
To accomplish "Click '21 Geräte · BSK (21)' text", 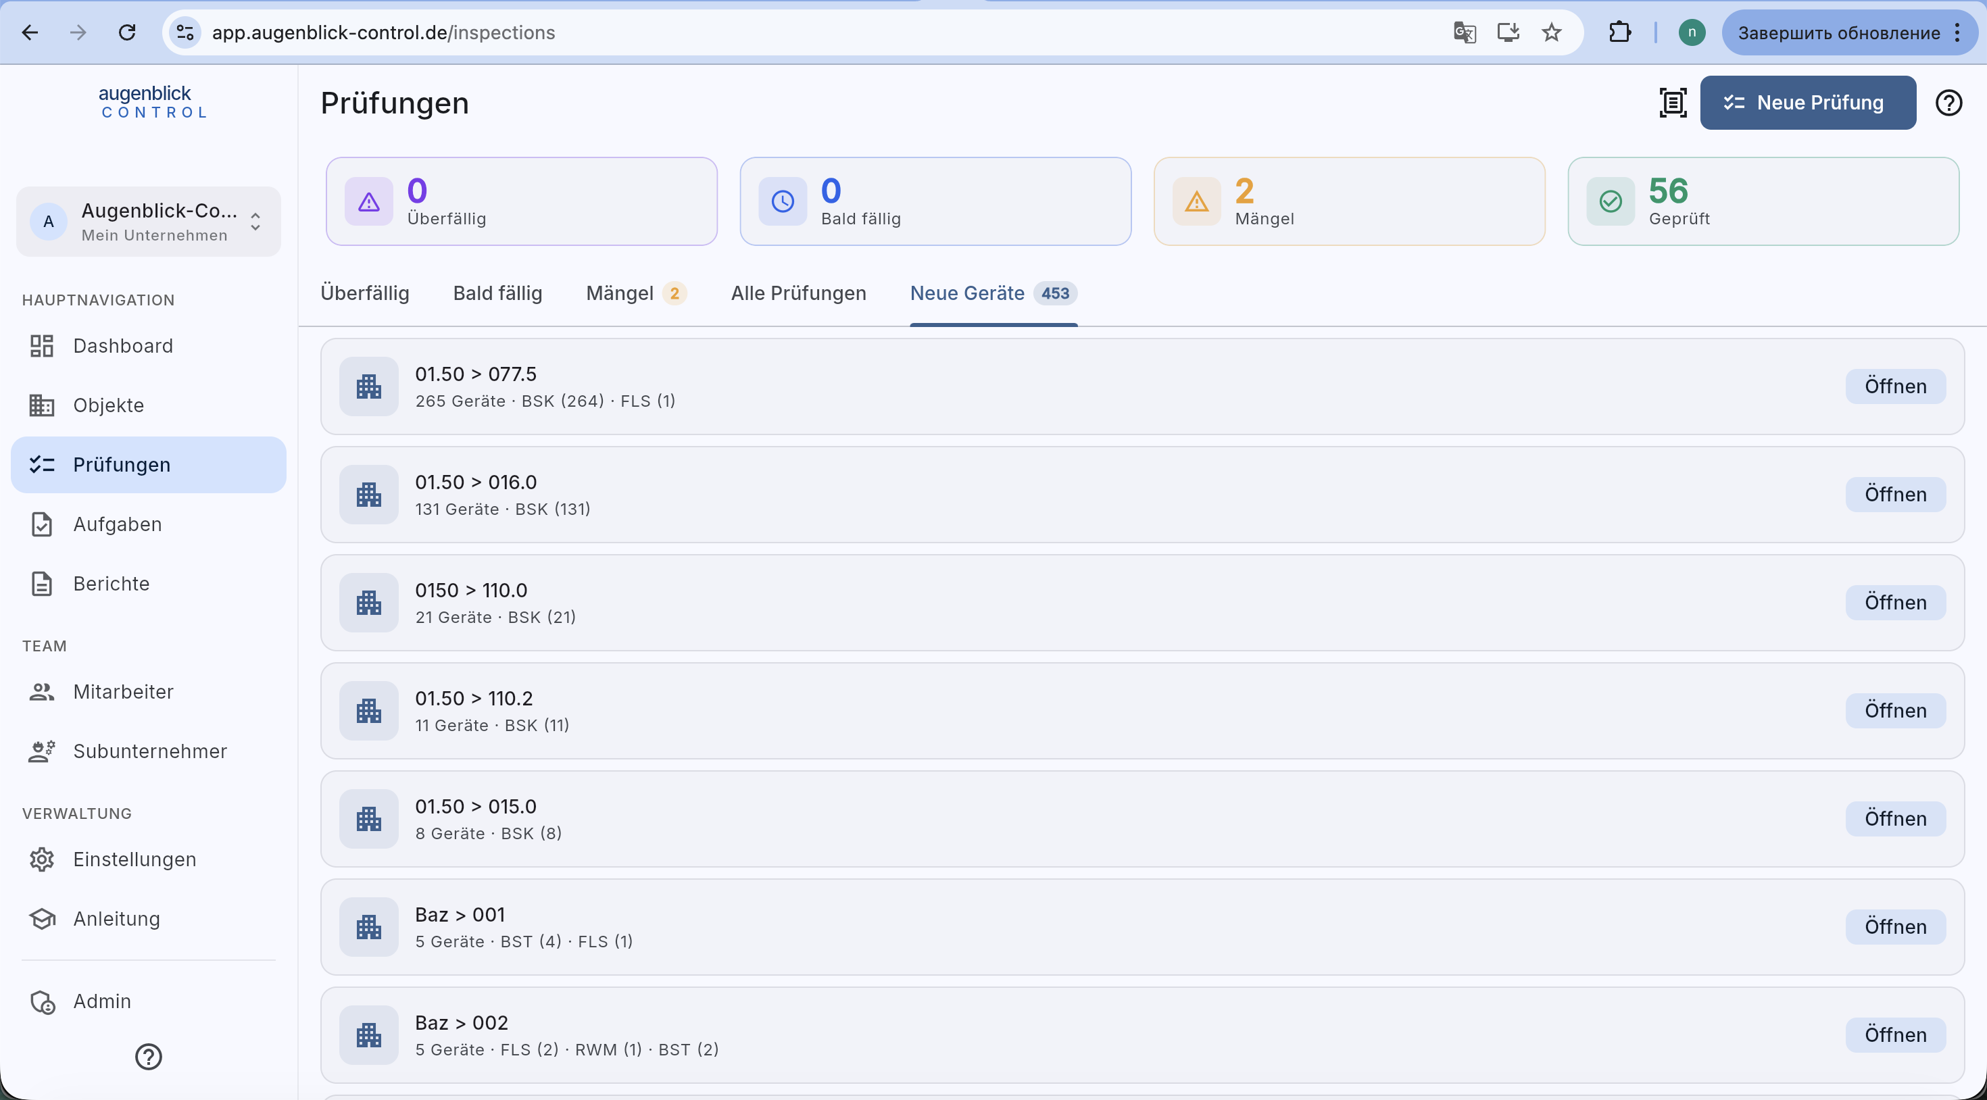I will click(x=496, y=617).
